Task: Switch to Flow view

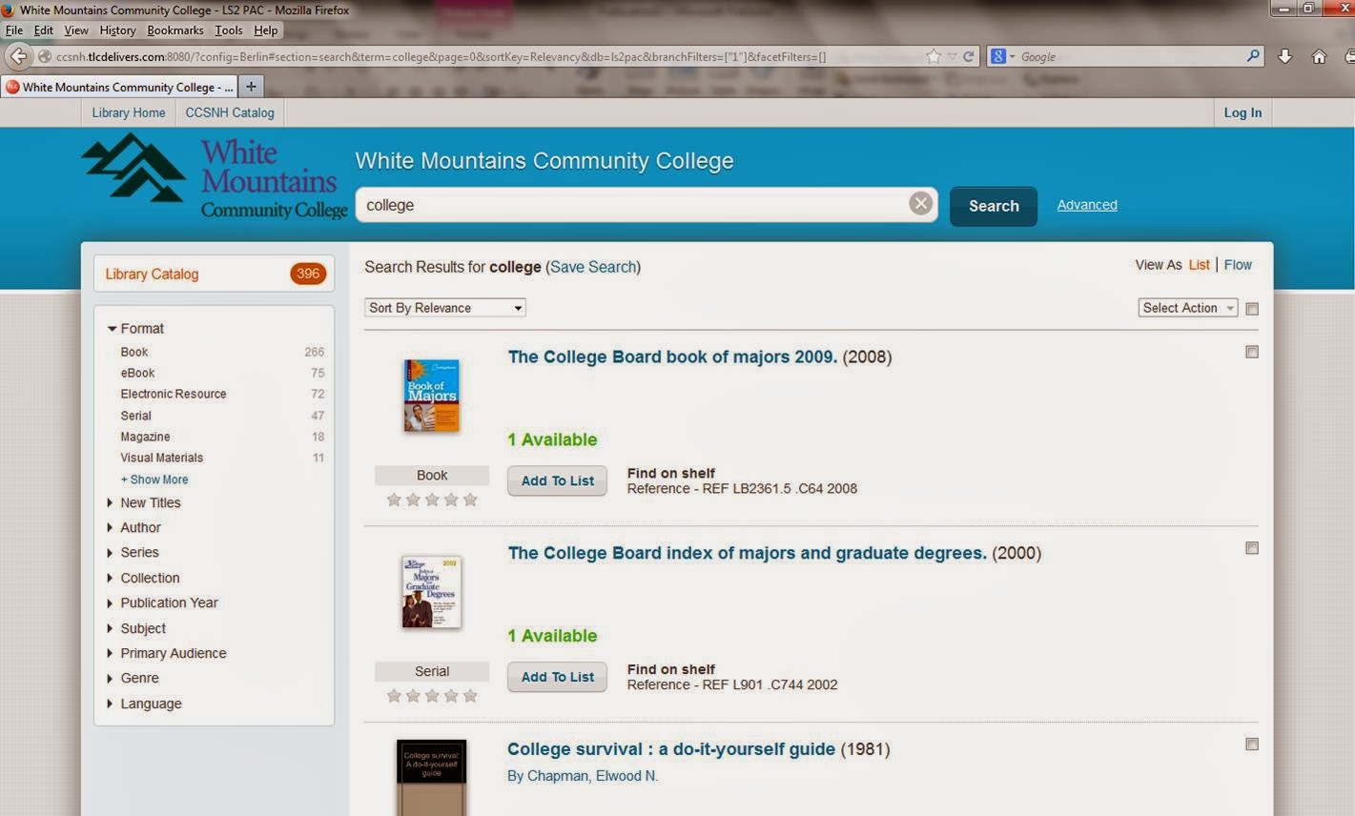Action: click(1238, 265)
